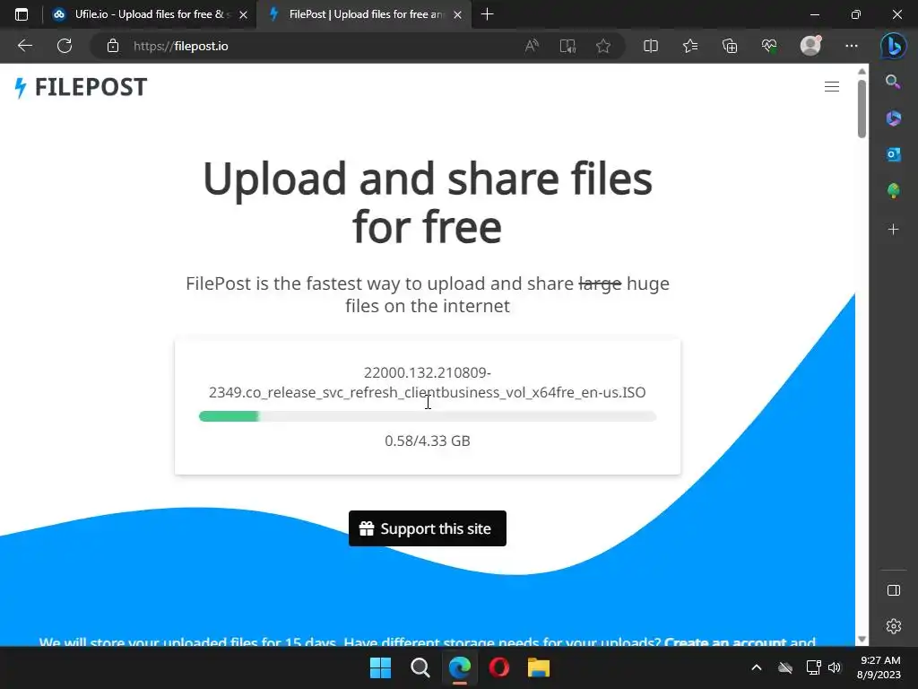This screenshot has width=918, height=689.
Task: Open FilePost hamburger menu
Action: pyautogui.click(x=831, y=87)
